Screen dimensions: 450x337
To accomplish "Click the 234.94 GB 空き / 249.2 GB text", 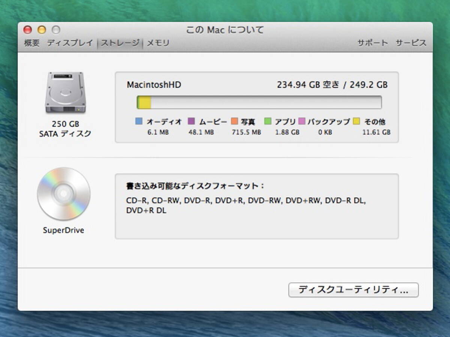I will coord(332,85).
